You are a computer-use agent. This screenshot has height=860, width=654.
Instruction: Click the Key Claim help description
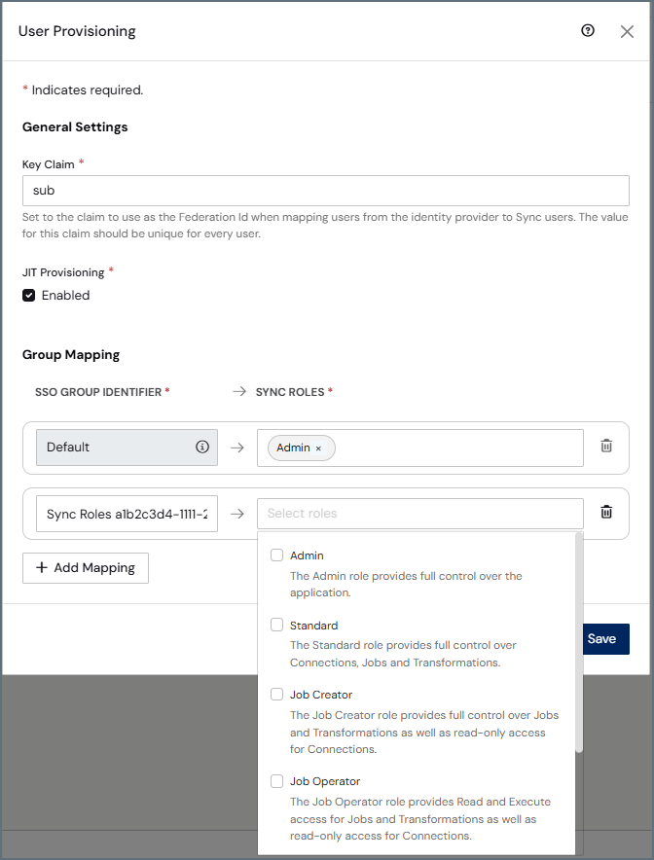click(x=325, y=226)
